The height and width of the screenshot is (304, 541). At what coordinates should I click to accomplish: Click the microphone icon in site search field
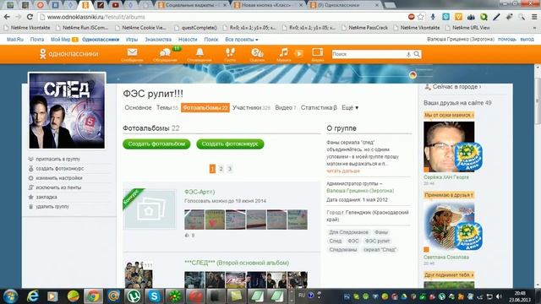tap(408, 54)
